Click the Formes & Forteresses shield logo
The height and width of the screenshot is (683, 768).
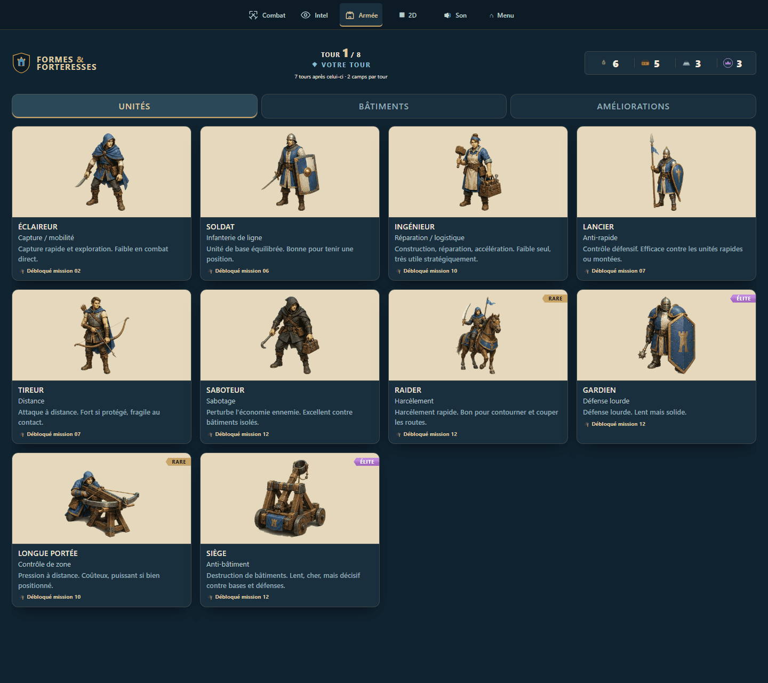point(21,63)
